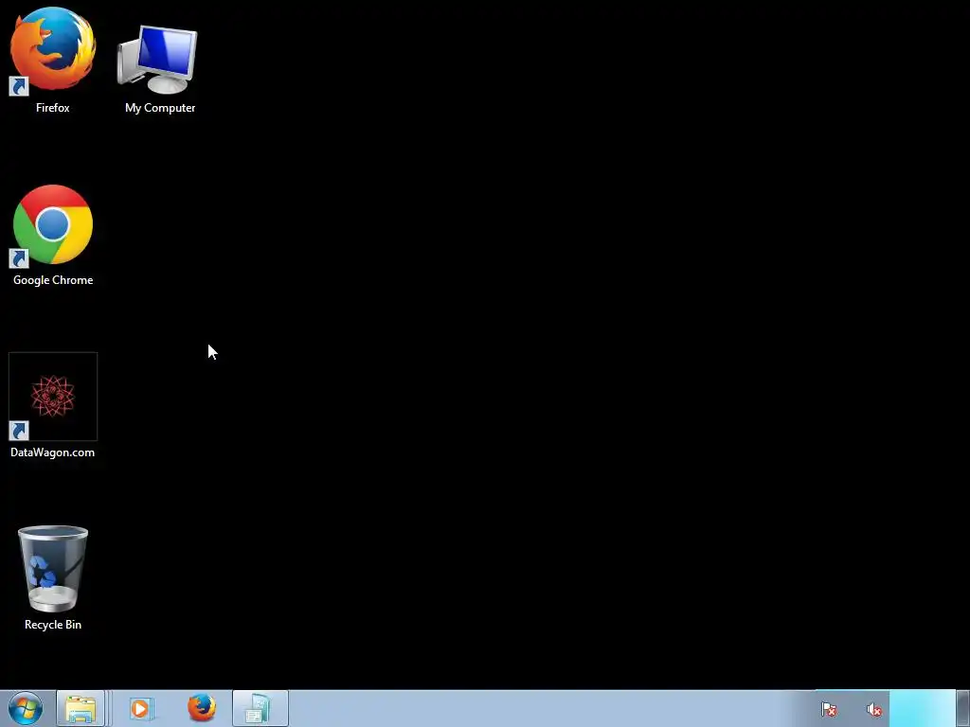Open the Action Center flag tray icon
The height and width of the screenshot is (727, 970).
pyautogui.click(x=829, y=709)
